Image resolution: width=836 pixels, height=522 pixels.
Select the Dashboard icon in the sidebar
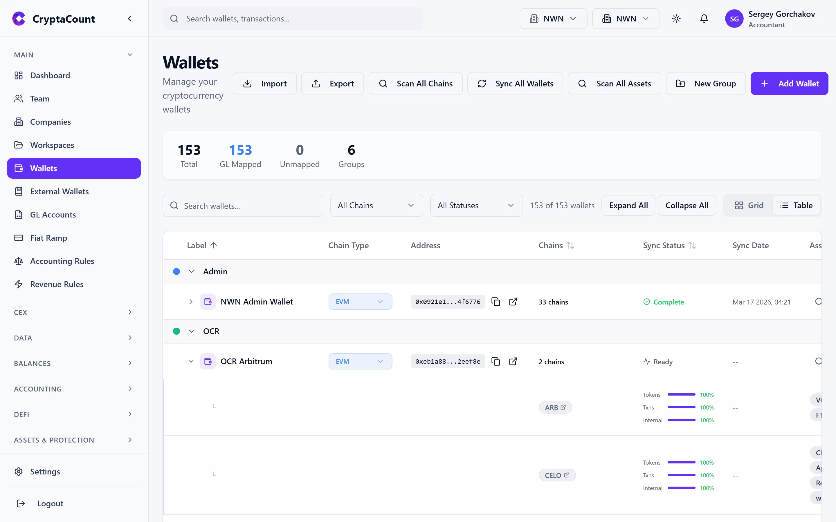click(19, 75)
